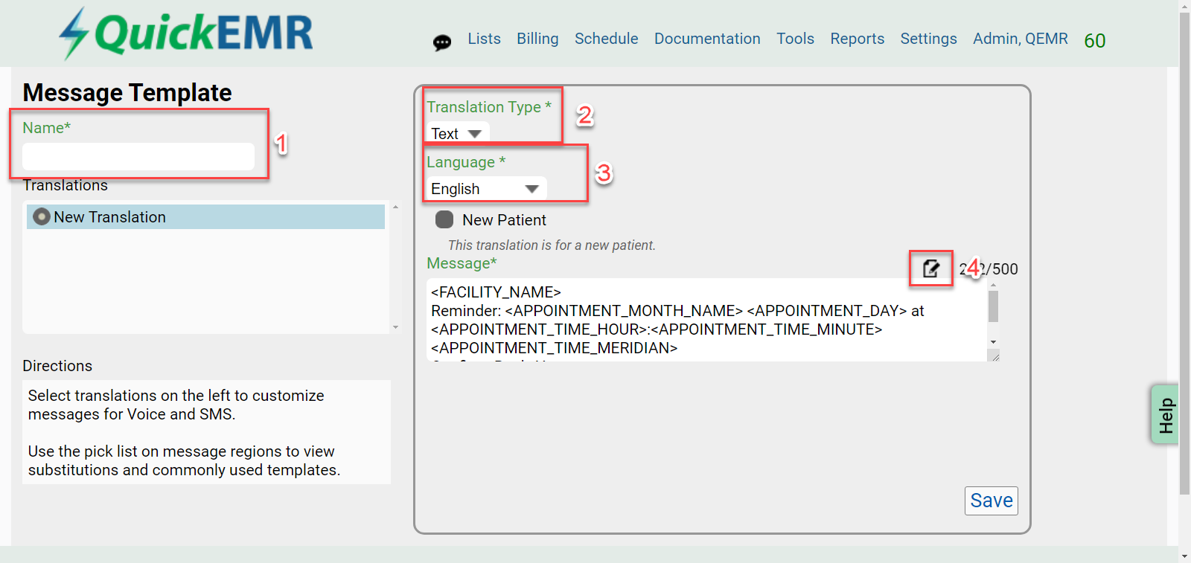
Task: Click the session timer 60
Action: click(x=1094, y=40)
